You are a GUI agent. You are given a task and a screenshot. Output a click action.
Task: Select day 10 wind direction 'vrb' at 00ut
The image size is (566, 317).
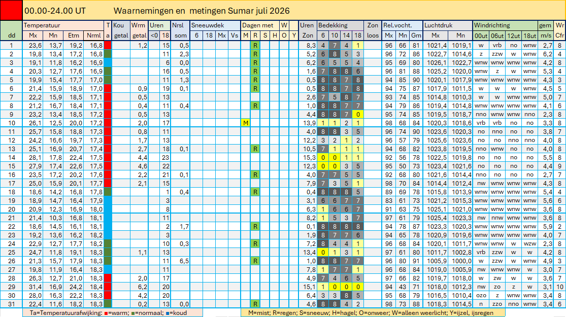[x=481, y=123]
